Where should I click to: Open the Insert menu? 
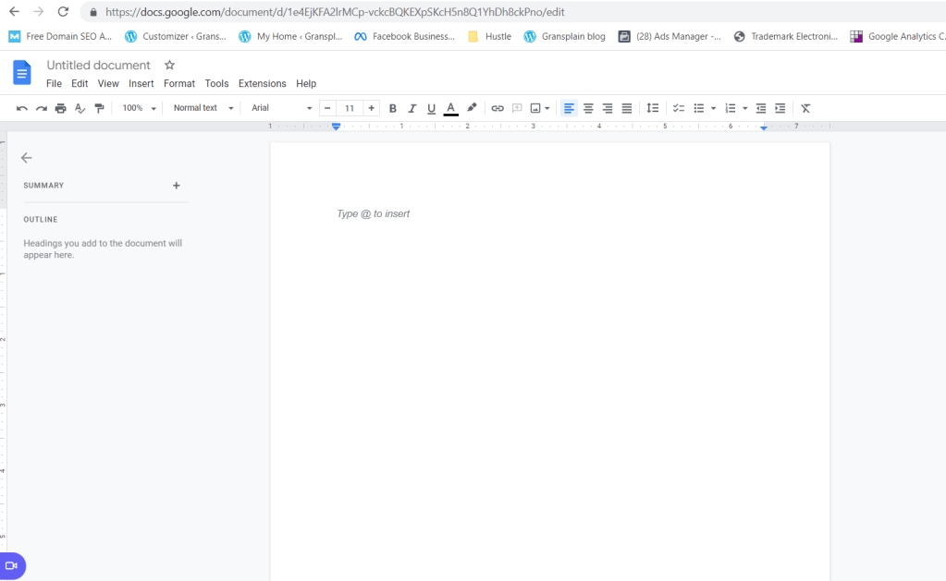pos(141,84)
